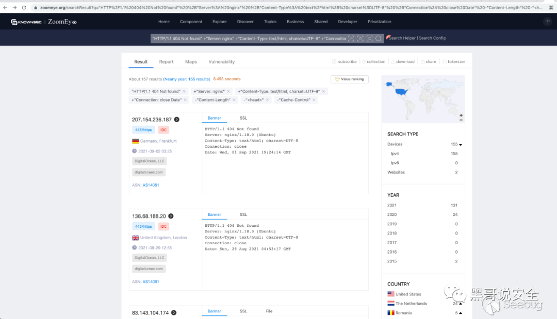Remove the '-"Cache-Control"' filter tag
The width and height of the screenshot is (557, 319).
coord(314,100)
